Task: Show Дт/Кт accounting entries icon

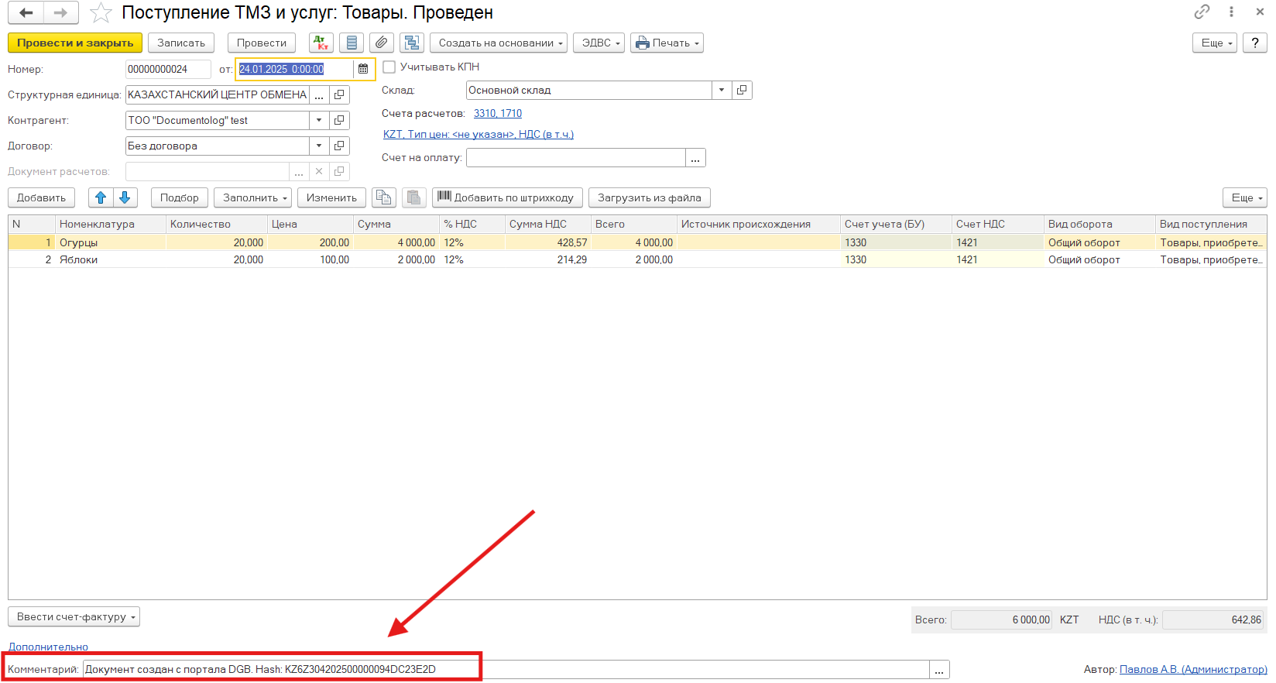Action: click(321, 43)
